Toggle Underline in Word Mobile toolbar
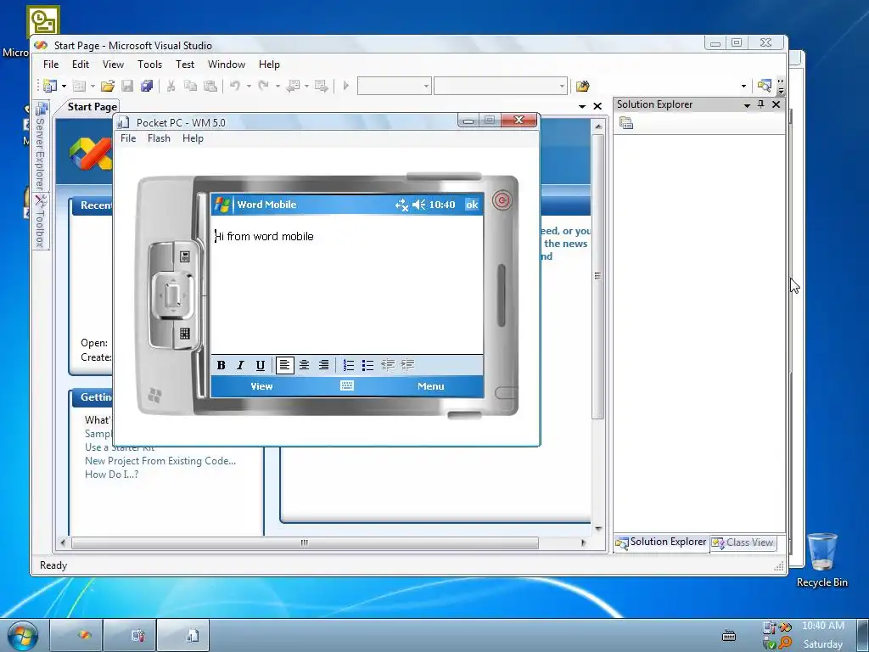869x652 pixels. click(x=260, y=365)
